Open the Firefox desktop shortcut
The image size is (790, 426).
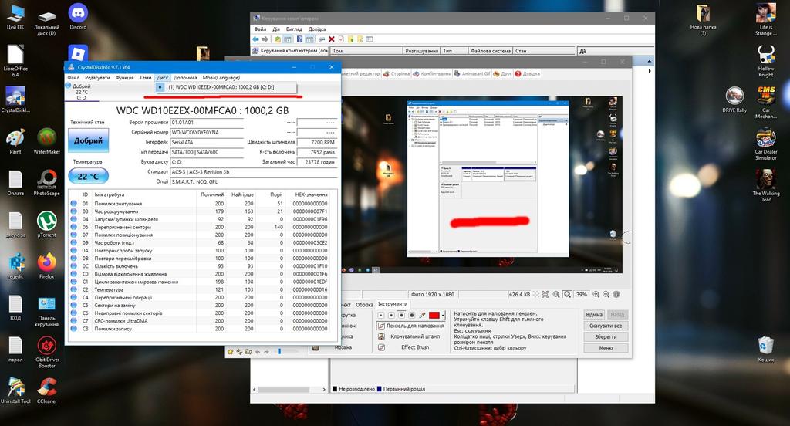click(47, 262)
